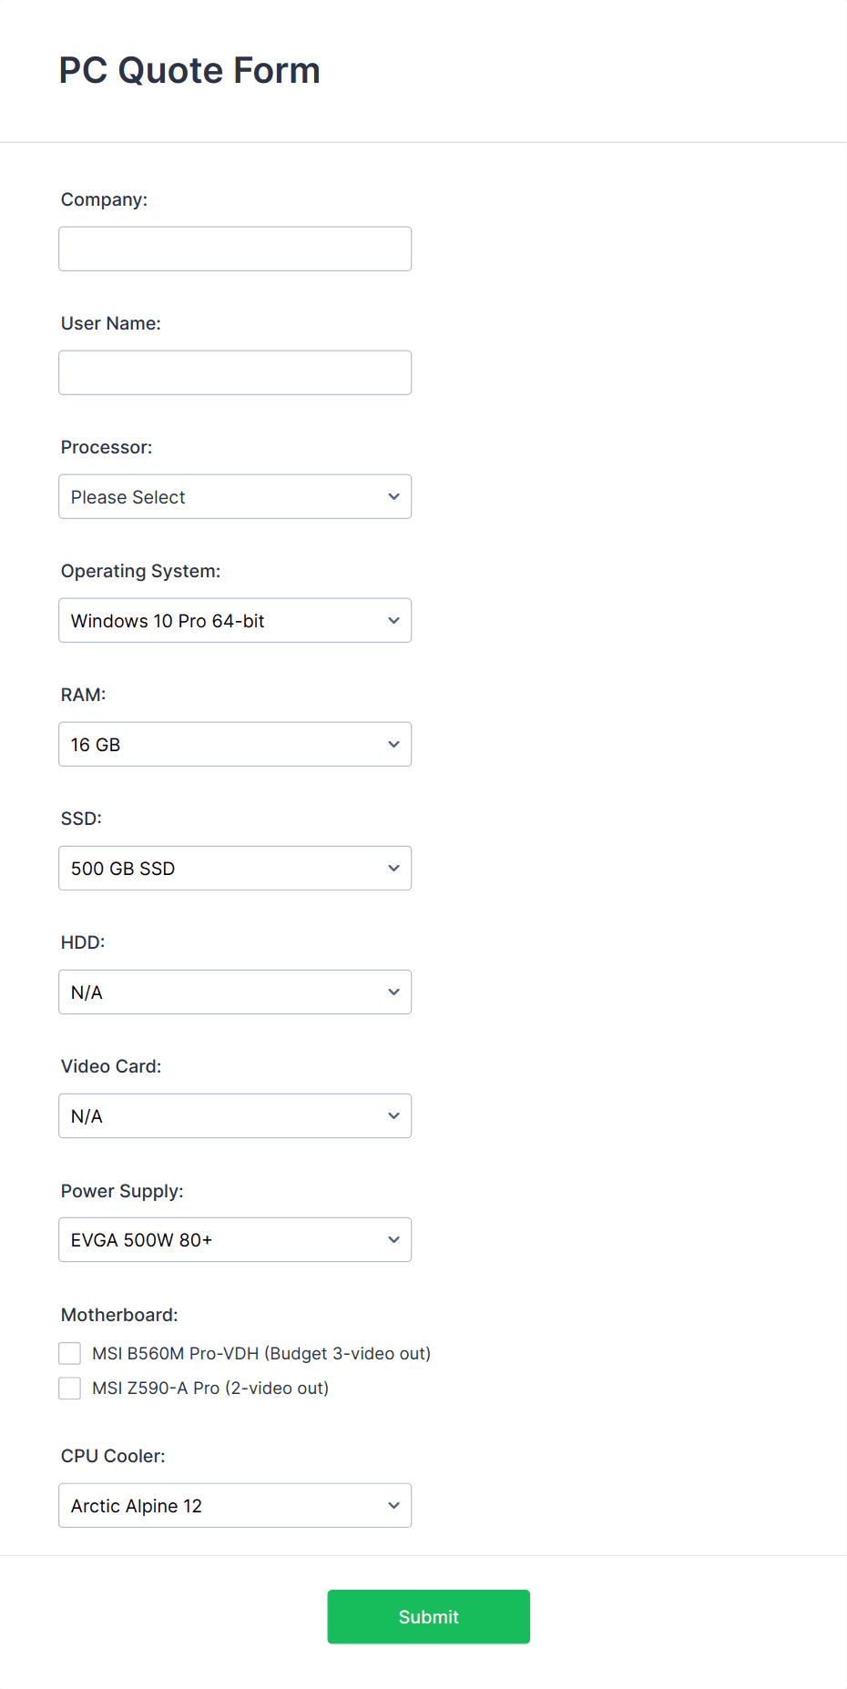Click the SSD dropdown arrow icon

393,868
